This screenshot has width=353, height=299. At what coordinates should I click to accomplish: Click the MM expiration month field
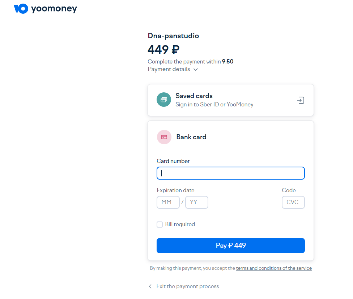tap(168, 202)
